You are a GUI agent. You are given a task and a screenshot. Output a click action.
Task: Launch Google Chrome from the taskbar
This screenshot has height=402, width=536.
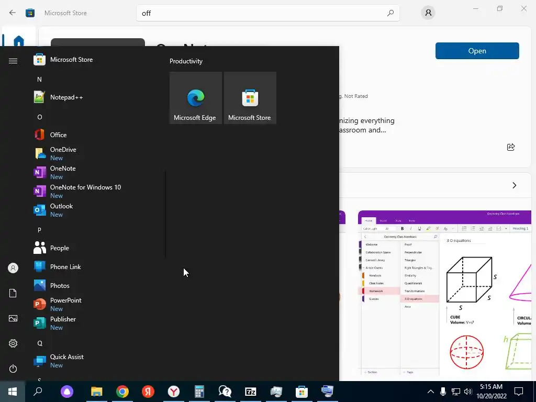(122, 392)
